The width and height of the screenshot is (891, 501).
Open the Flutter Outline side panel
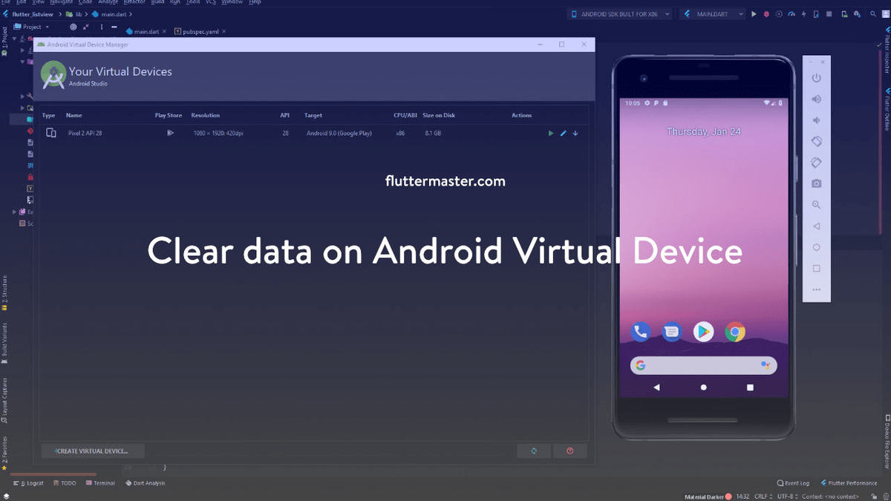(887, 109)
